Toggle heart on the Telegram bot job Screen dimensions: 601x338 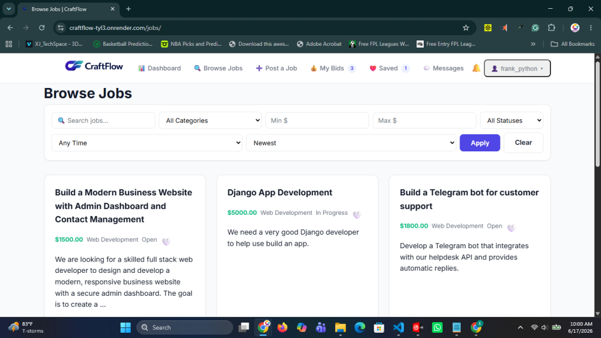pos(511,228)
